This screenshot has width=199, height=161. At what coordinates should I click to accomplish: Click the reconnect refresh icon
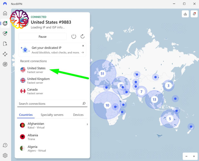coord(83,37)
